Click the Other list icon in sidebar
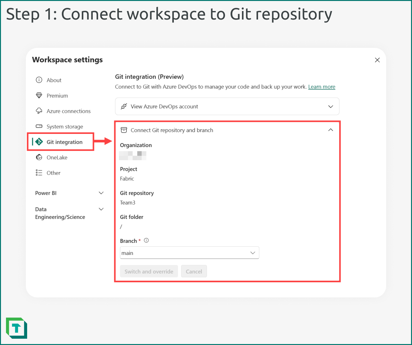This screenshot has width=412, height=345. coord(39,173)
